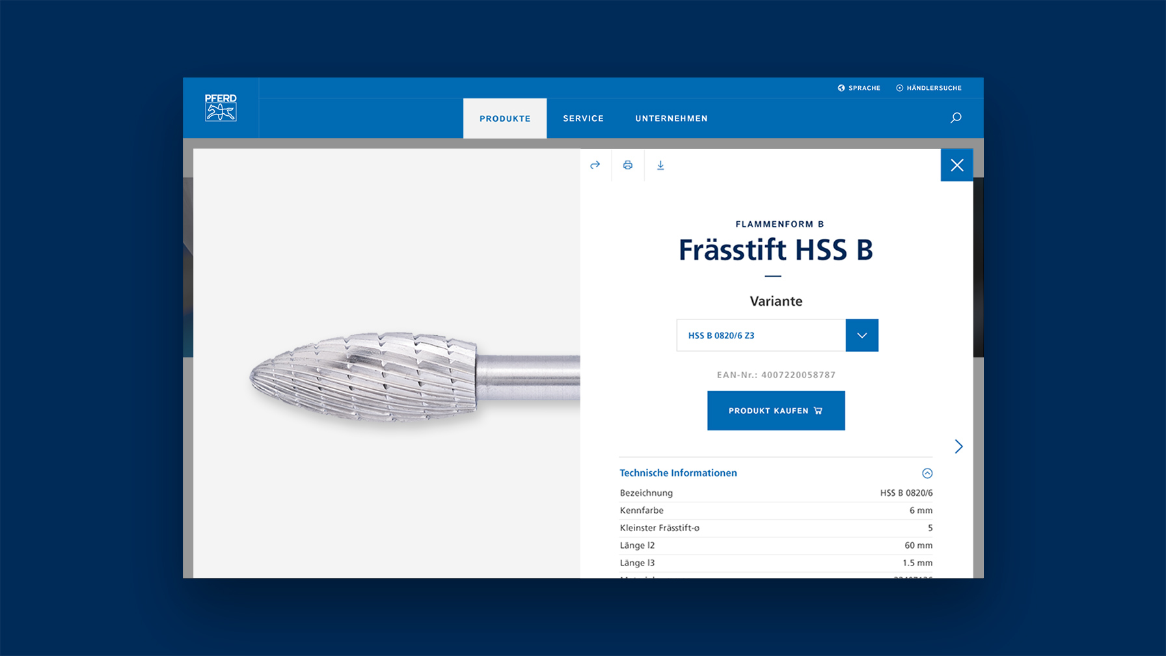The image size is (1166, 656).
Task: Click the share arrow icon
Action: pos(595,165)
